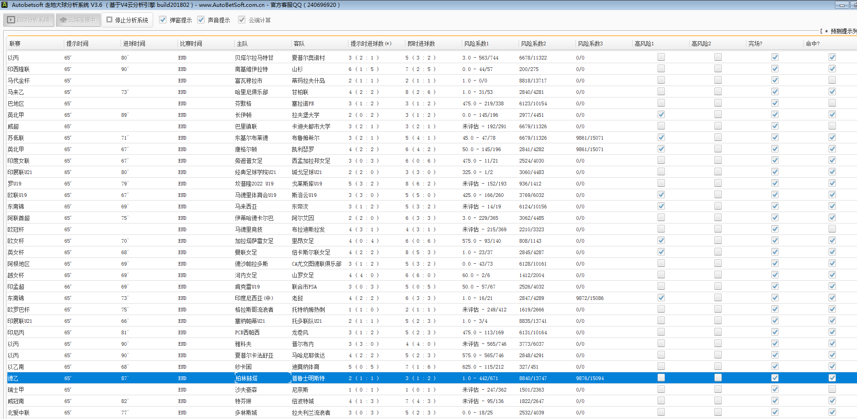
Task: Sort by the 联赛 column header
Action: tap(15, 44)
